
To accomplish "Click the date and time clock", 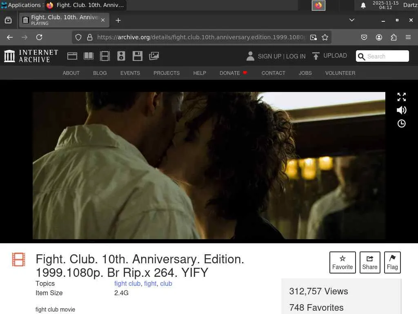I will click(x=385, y=5).
